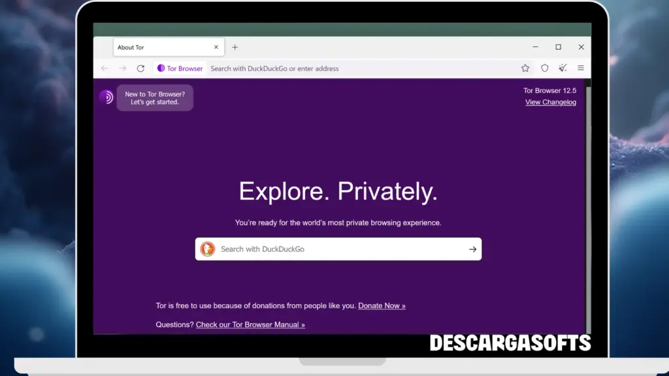Image resolution: width=669 pixels, height=376 pixels.
Task: Open the Tor Browser Manual link
Action: pyautogui.click(x=250, y=324)
